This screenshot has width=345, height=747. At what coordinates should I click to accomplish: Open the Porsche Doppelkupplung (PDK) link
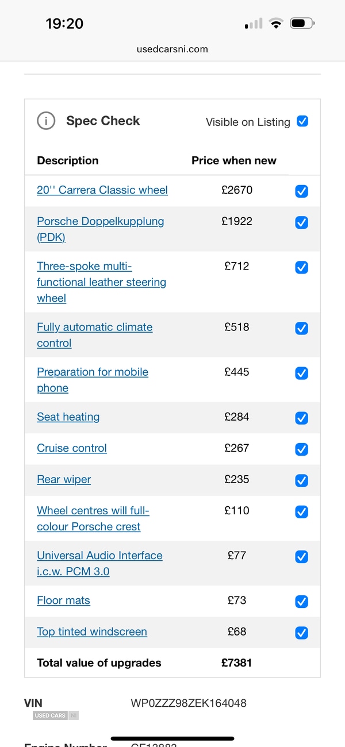101,229
